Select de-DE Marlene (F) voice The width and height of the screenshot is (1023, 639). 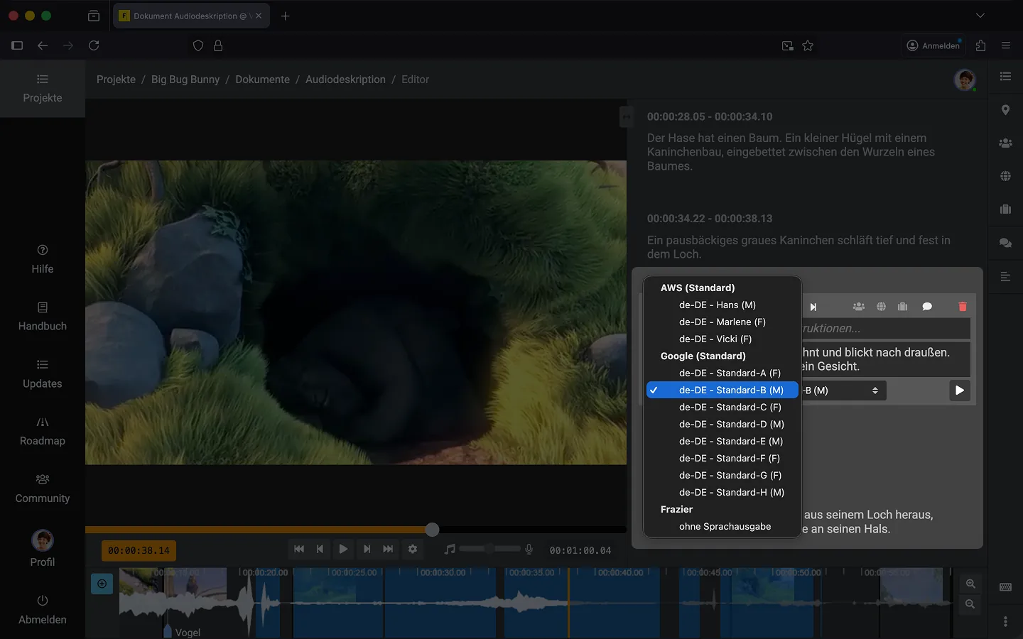click(x=722, y=322)
